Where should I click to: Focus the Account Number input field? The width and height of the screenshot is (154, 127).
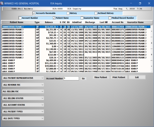coord(71,78)
